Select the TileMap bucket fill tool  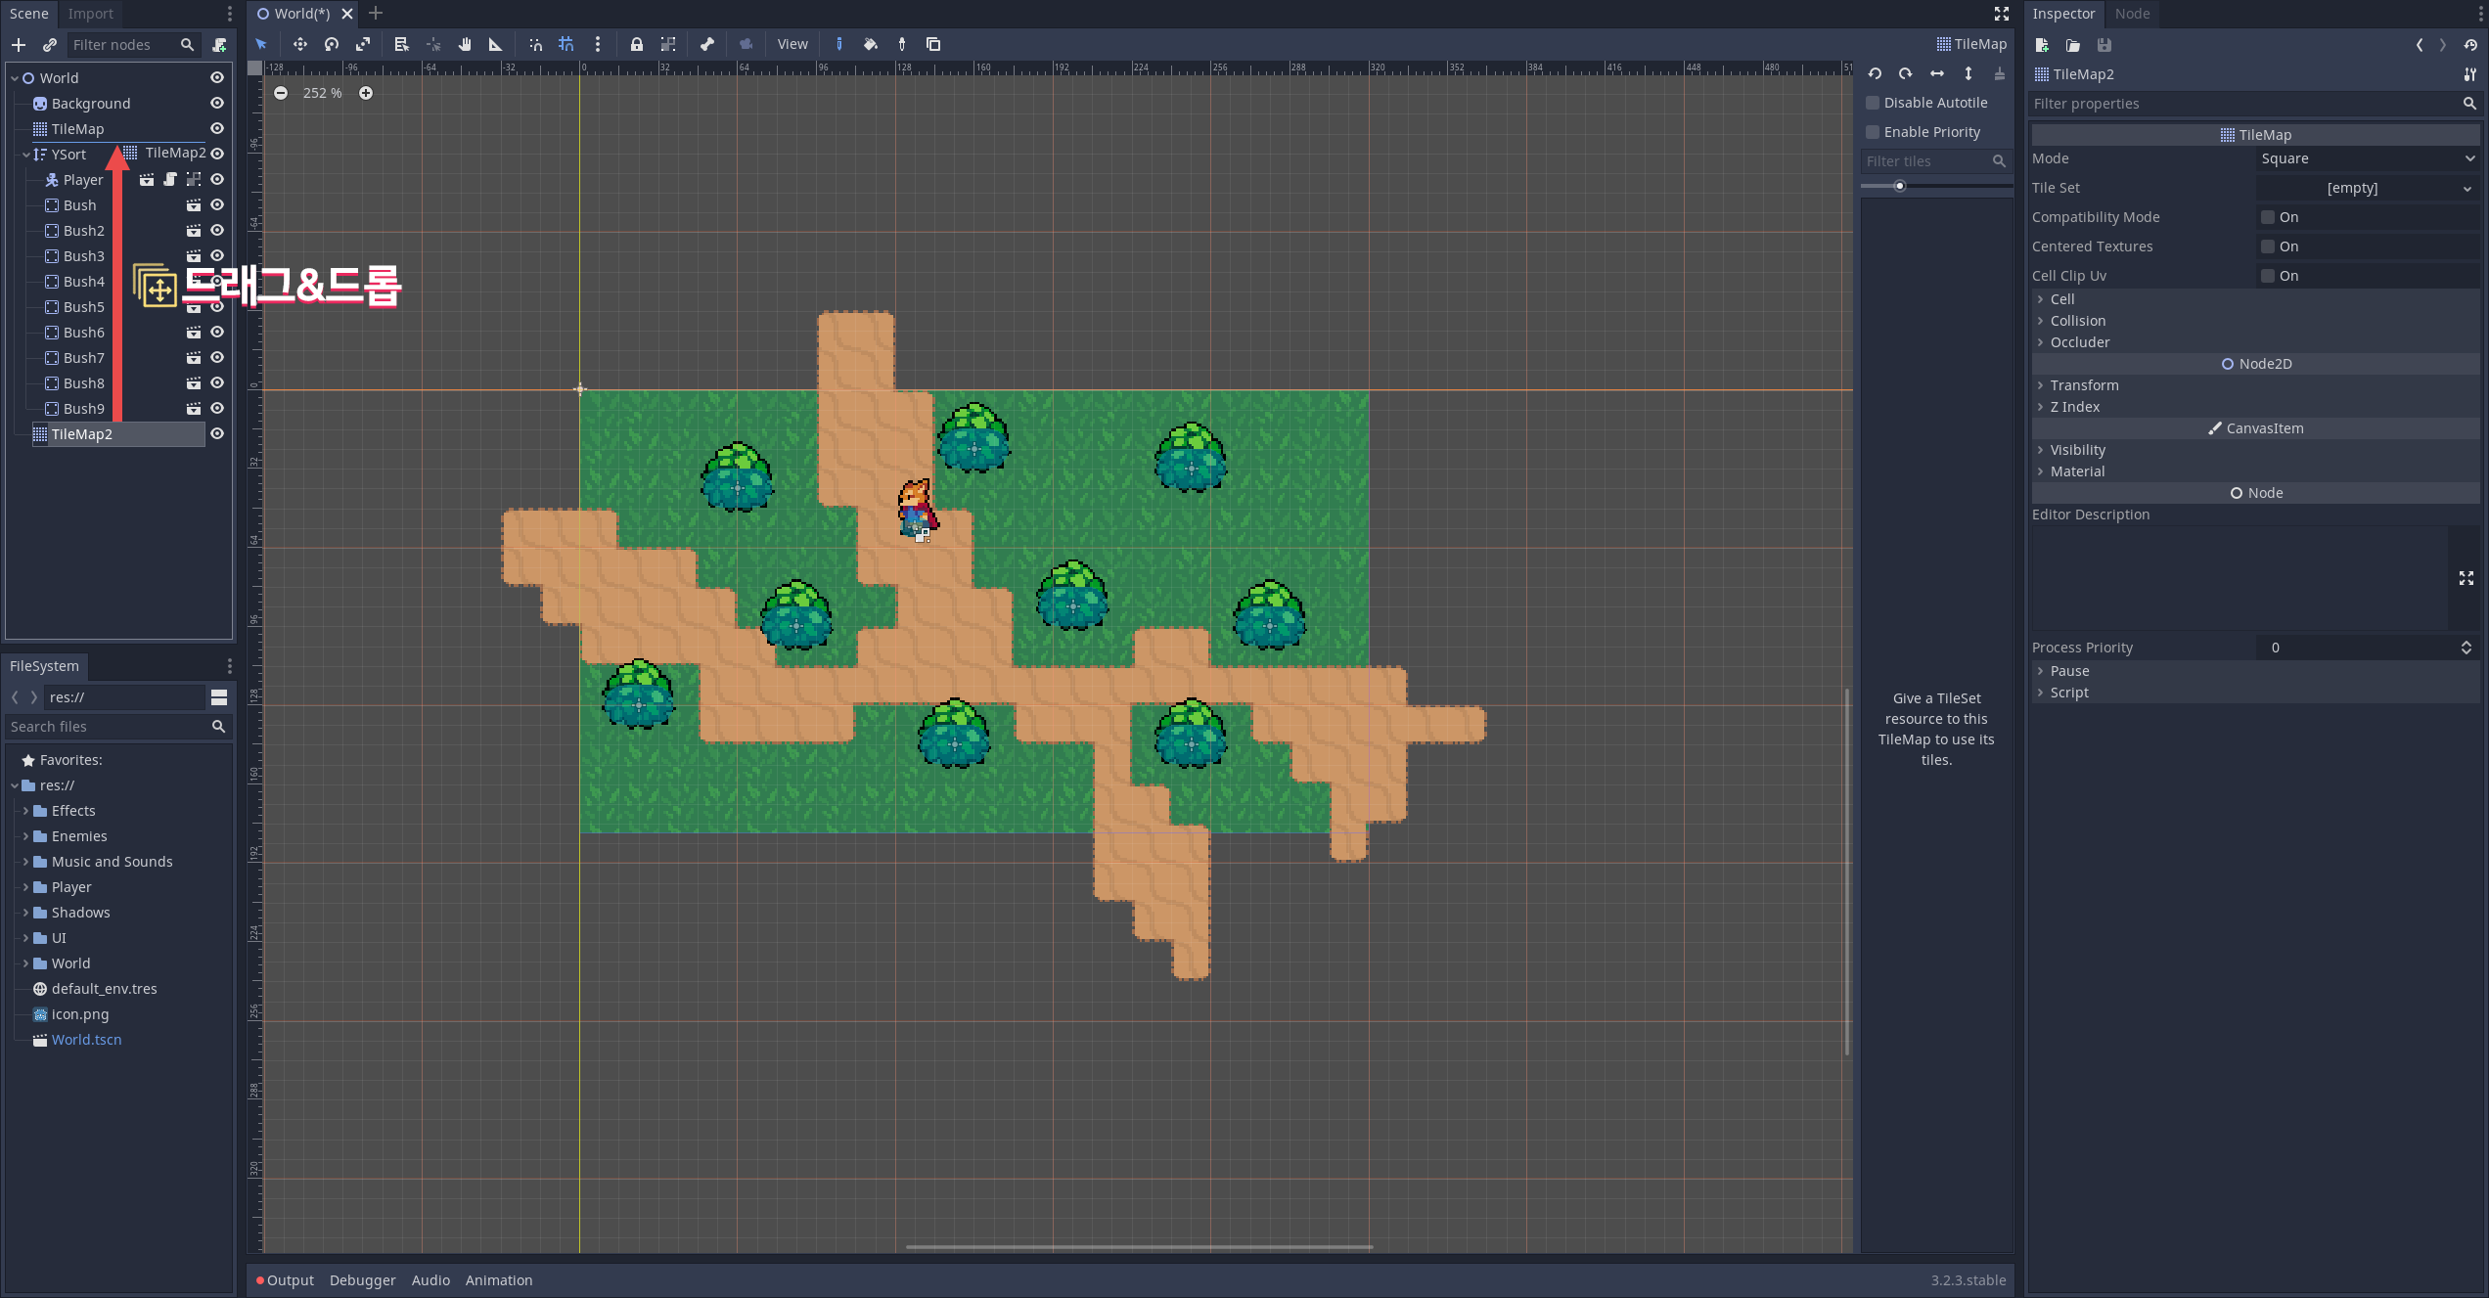tap(870, 44)
